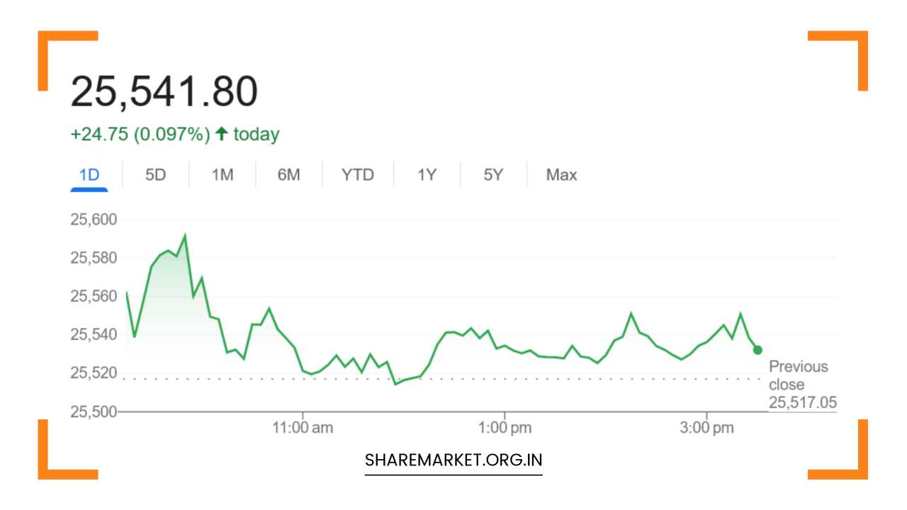View the 1Y performance chart
The height and width of the screenshot is (510, 907).
427,174
